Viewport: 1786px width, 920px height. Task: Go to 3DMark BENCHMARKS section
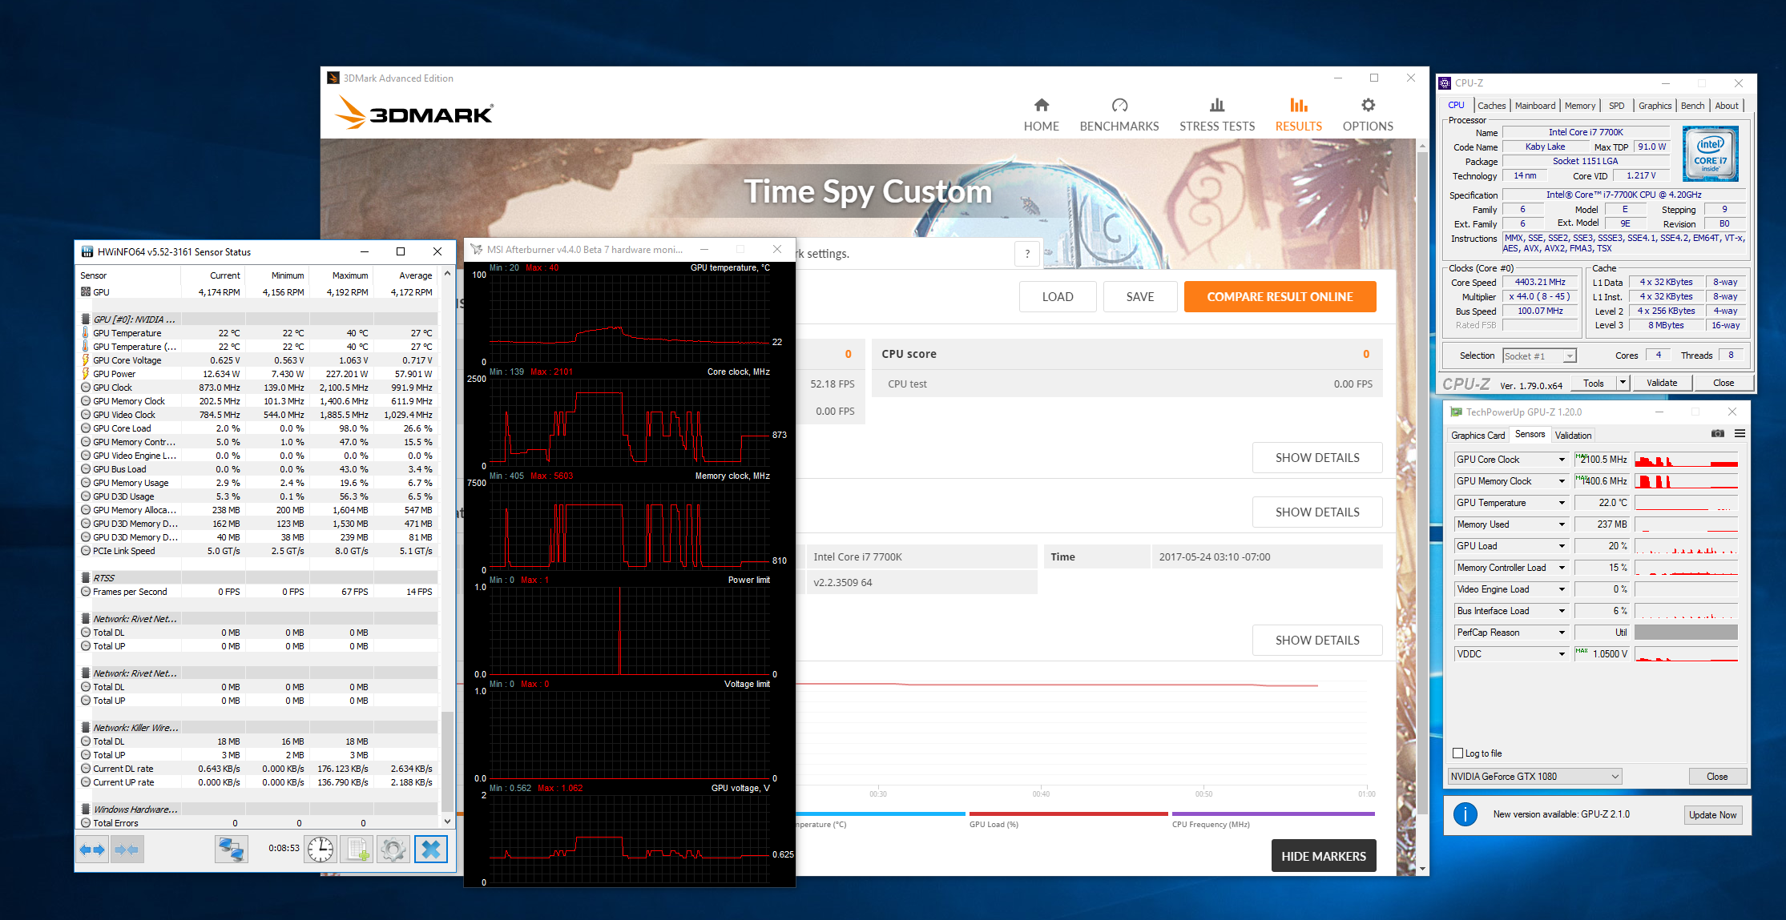(1119, 114)
